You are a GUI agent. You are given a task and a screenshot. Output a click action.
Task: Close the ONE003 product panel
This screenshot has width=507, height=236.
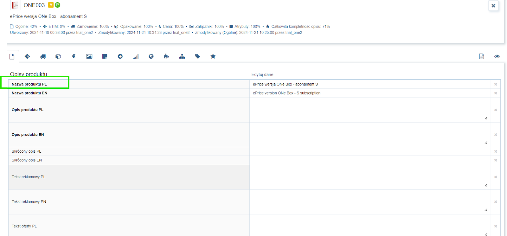pos(493,6)
